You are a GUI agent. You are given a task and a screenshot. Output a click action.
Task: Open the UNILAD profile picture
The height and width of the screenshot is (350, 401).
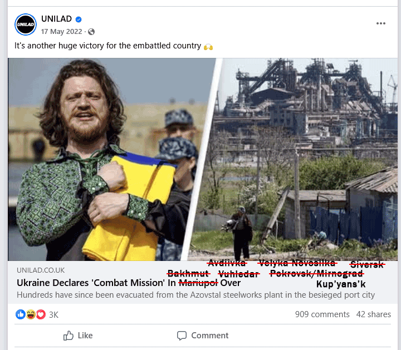click(x=26, y=24)
